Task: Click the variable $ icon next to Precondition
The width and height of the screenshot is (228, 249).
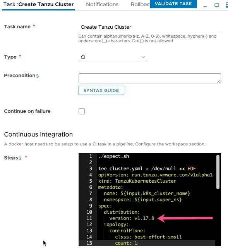Action: coord(38,76)
